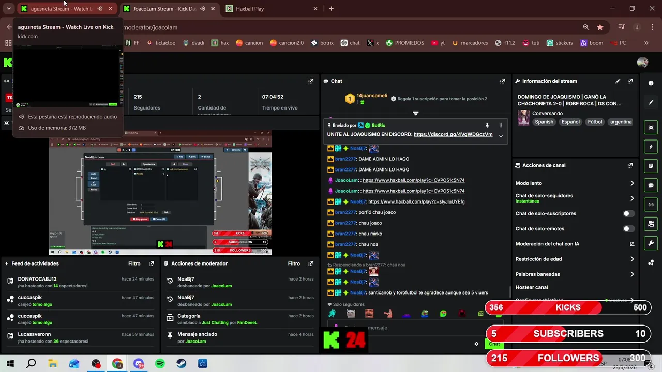This screenshot has width=662, height=372.
Task: Expand Restricción de edad settings
Action: pyautogui.click(x=632, y=259)
